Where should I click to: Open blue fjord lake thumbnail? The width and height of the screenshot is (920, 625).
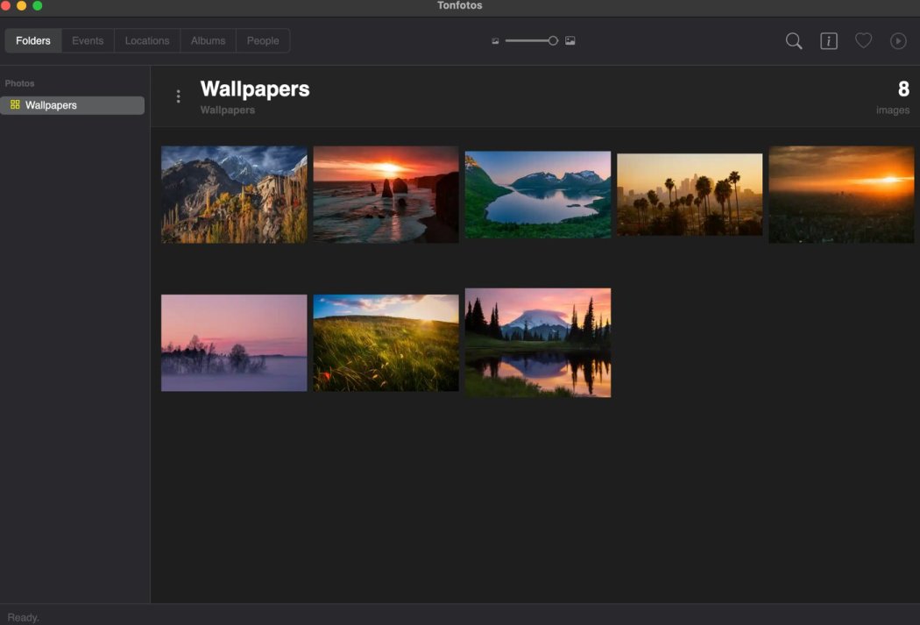[538, 195]
